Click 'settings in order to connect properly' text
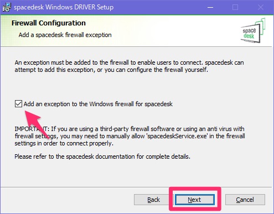This screenshot has width=274, height=214. (x=64, y=143)
